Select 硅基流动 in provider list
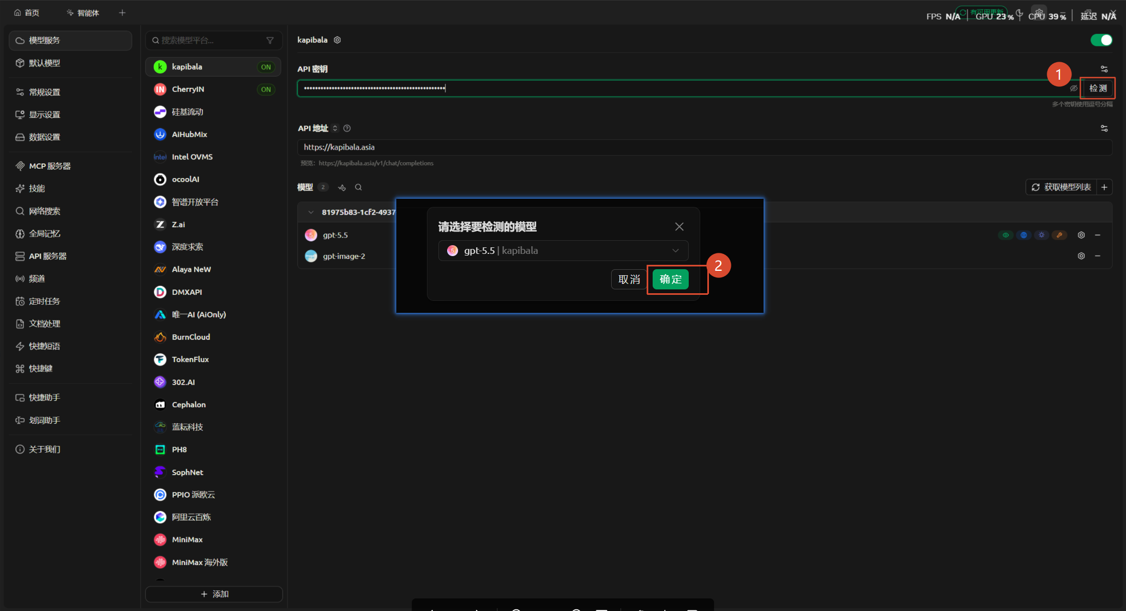 pos(213,112)
